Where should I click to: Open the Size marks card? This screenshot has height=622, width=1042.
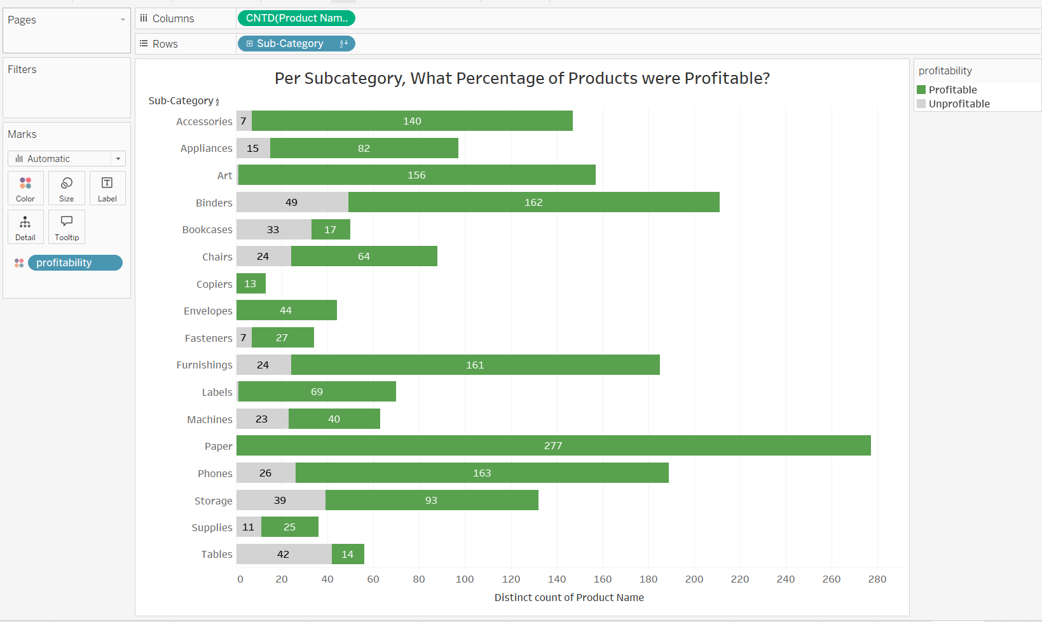[x=66, y=188]
